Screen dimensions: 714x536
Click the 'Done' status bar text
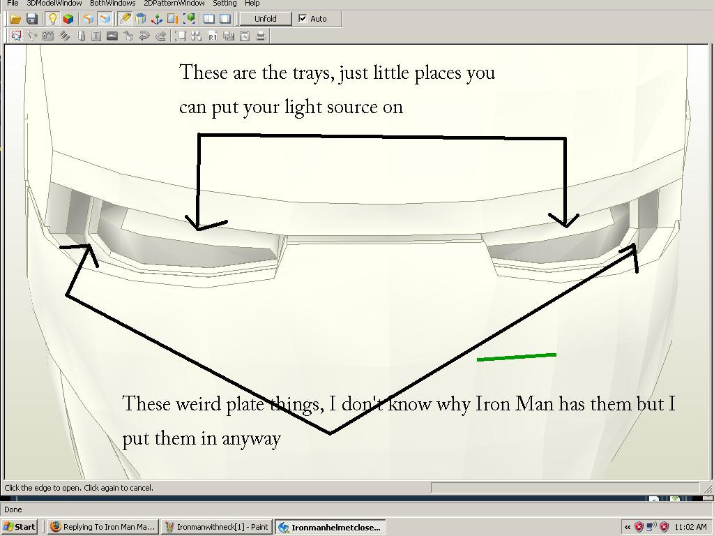(x=13, y=509)
